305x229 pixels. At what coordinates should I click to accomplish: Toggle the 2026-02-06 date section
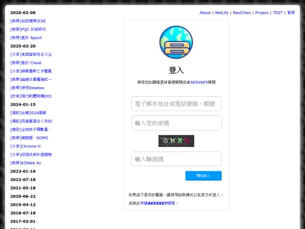(23, 12)
